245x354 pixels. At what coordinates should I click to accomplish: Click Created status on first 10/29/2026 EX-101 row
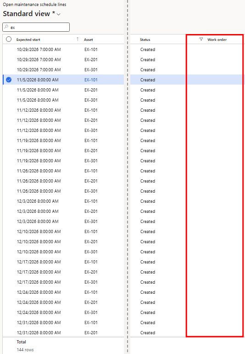coord(148,50)
